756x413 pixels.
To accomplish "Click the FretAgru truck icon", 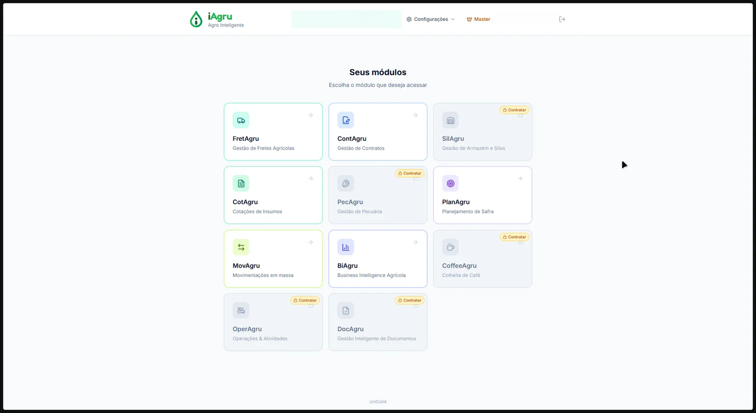I will [x=241, y=120].
